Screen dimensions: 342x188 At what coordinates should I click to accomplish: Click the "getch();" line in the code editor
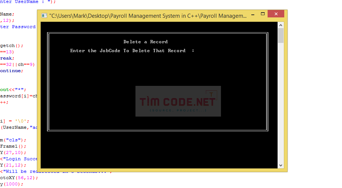[x=11, y=46]
